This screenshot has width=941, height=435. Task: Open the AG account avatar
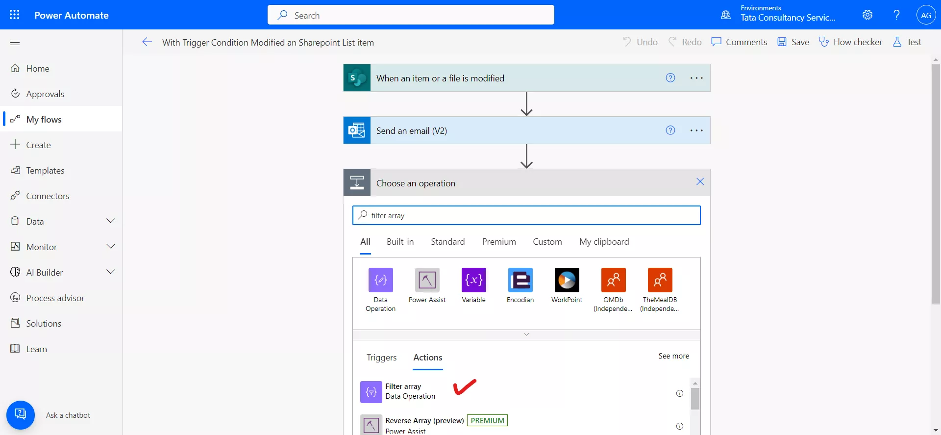click(x=926, y=15)
